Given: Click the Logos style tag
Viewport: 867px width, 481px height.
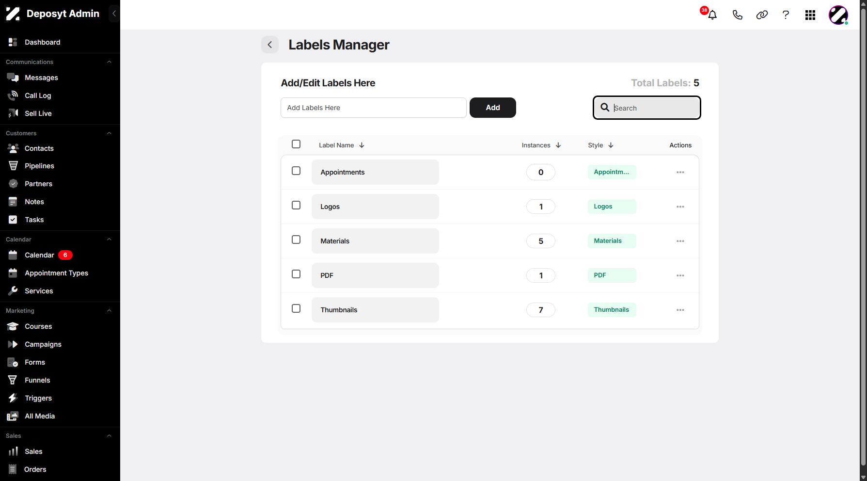Looking at the screenshot, I should tap(612, 207).
